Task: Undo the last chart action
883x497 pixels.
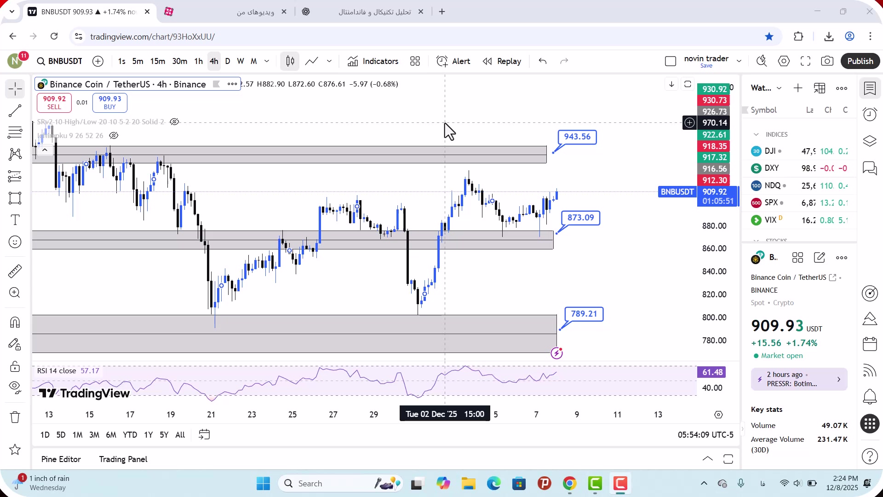Action: click(543, 61)
